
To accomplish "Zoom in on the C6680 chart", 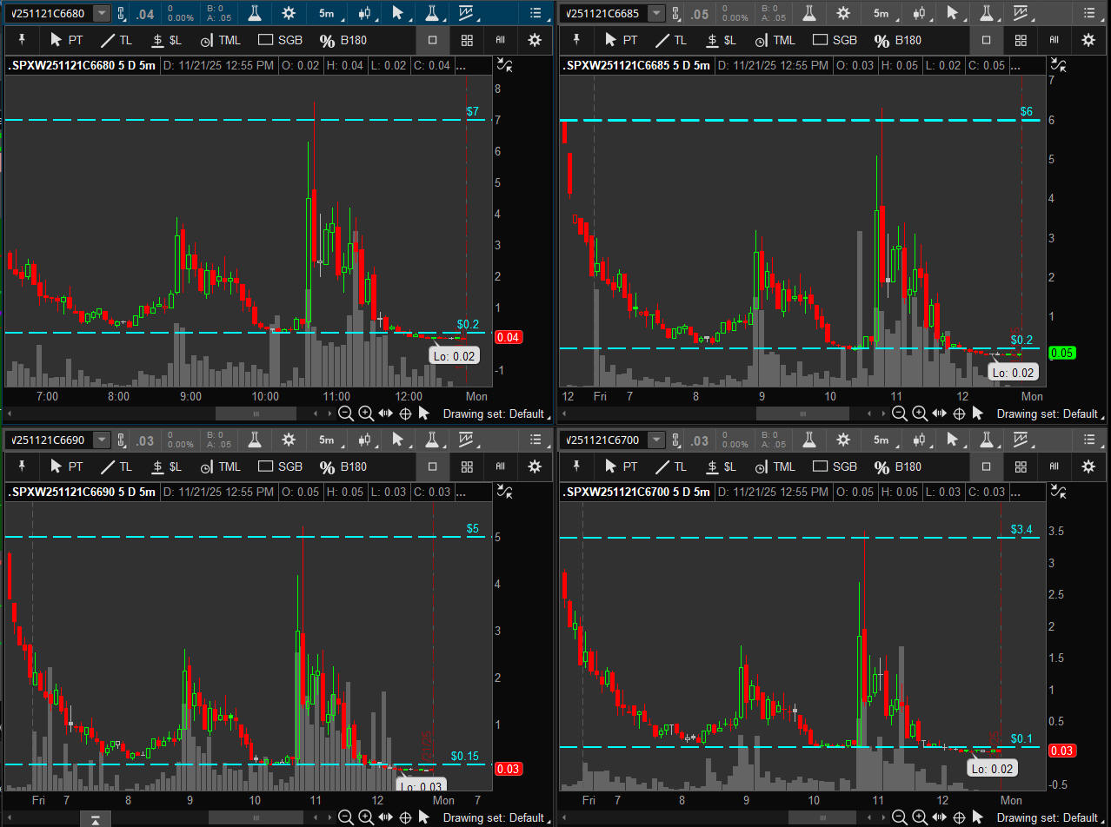I will tap(365, 413).
